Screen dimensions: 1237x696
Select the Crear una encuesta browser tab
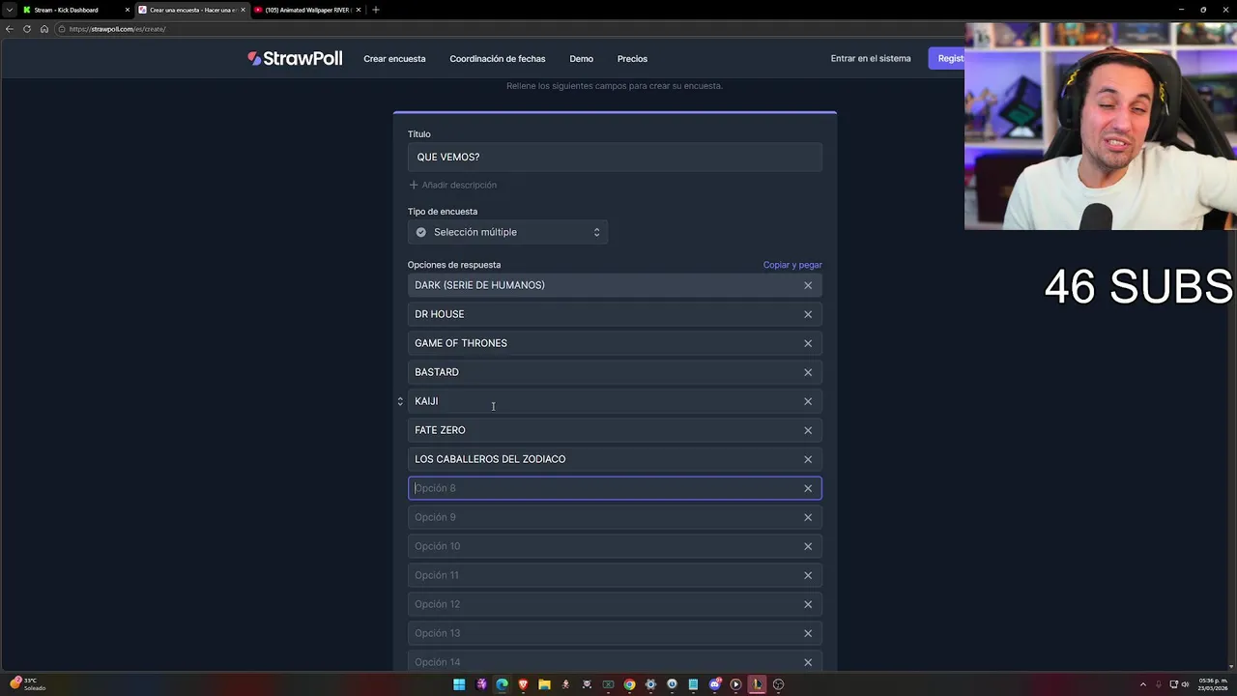coord(192,10)
